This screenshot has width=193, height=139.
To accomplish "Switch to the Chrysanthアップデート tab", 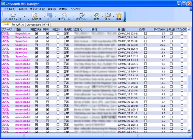I will pos(38,25).
